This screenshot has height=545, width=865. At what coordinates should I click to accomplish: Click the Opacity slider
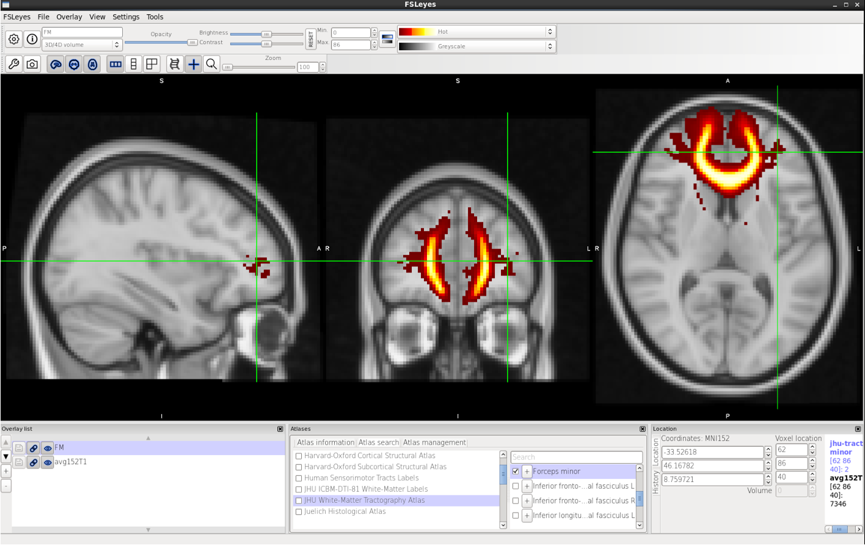[161, 43]
